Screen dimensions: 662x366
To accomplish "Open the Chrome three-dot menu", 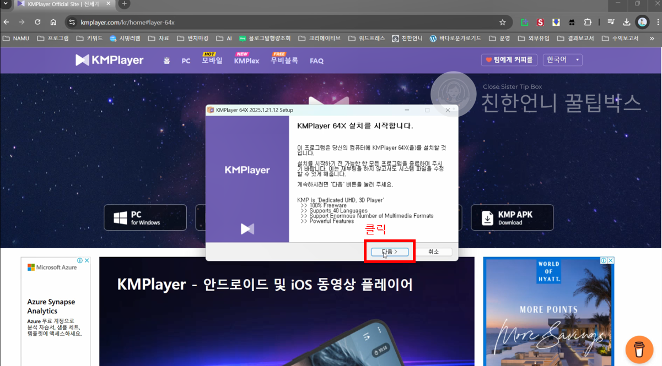I will point(658,22).
